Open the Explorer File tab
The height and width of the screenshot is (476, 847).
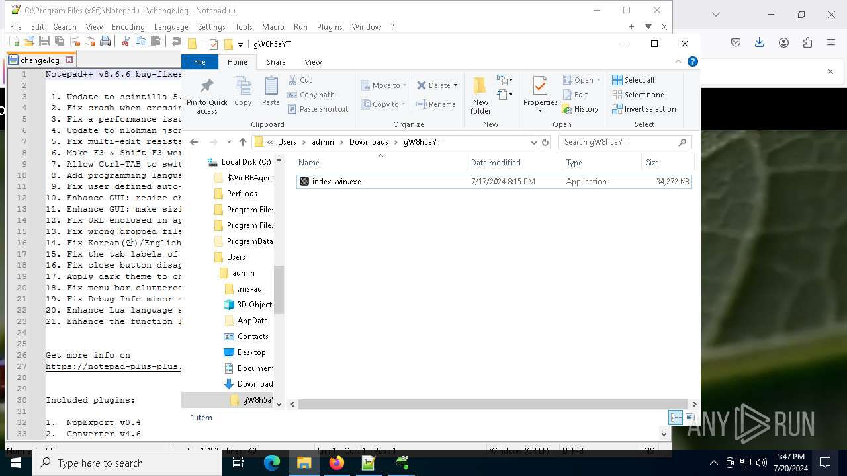199,62
